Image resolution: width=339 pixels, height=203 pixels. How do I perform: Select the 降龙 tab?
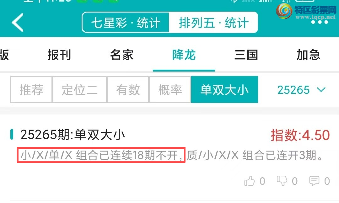tap(184, 55)
